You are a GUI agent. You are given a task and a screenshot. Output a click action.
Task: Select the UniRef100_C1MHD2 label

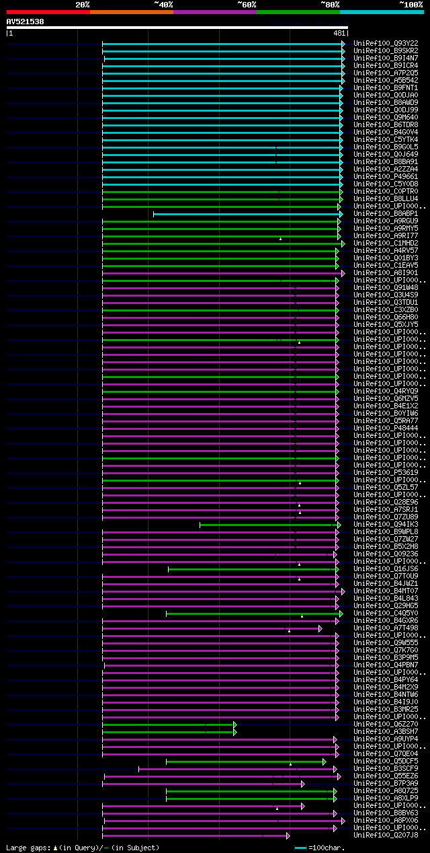click(x=386, y=243)
